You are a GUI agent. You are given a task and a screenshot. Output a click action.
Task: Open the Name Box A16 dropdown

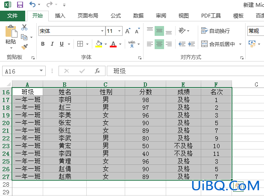point(41,70)
